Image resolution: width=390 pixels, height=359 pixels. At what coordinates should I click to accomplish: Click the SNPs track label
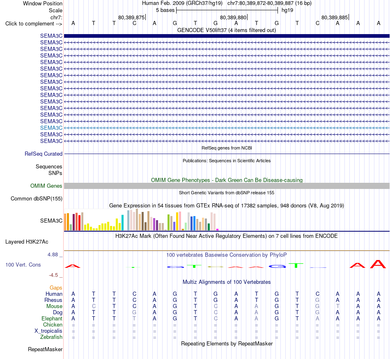(55, 173)
